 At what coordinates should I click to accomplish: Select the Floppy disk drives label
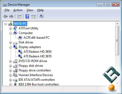coord(31,66)
